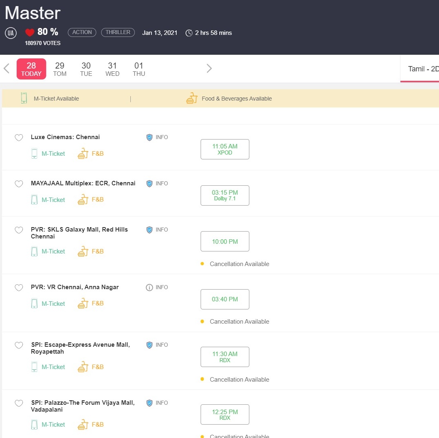
Task: Book the 12:25 PM RDX showtime
Action: coord(225,414)
